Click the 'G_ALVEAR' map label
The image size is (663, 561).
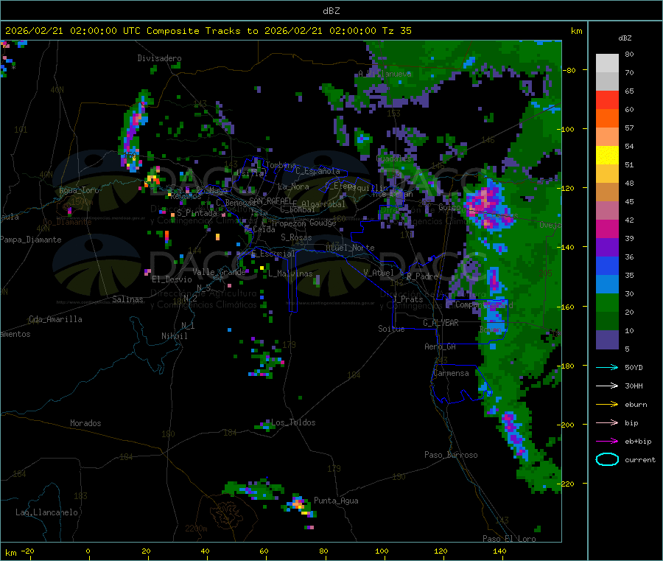(441, 323)
